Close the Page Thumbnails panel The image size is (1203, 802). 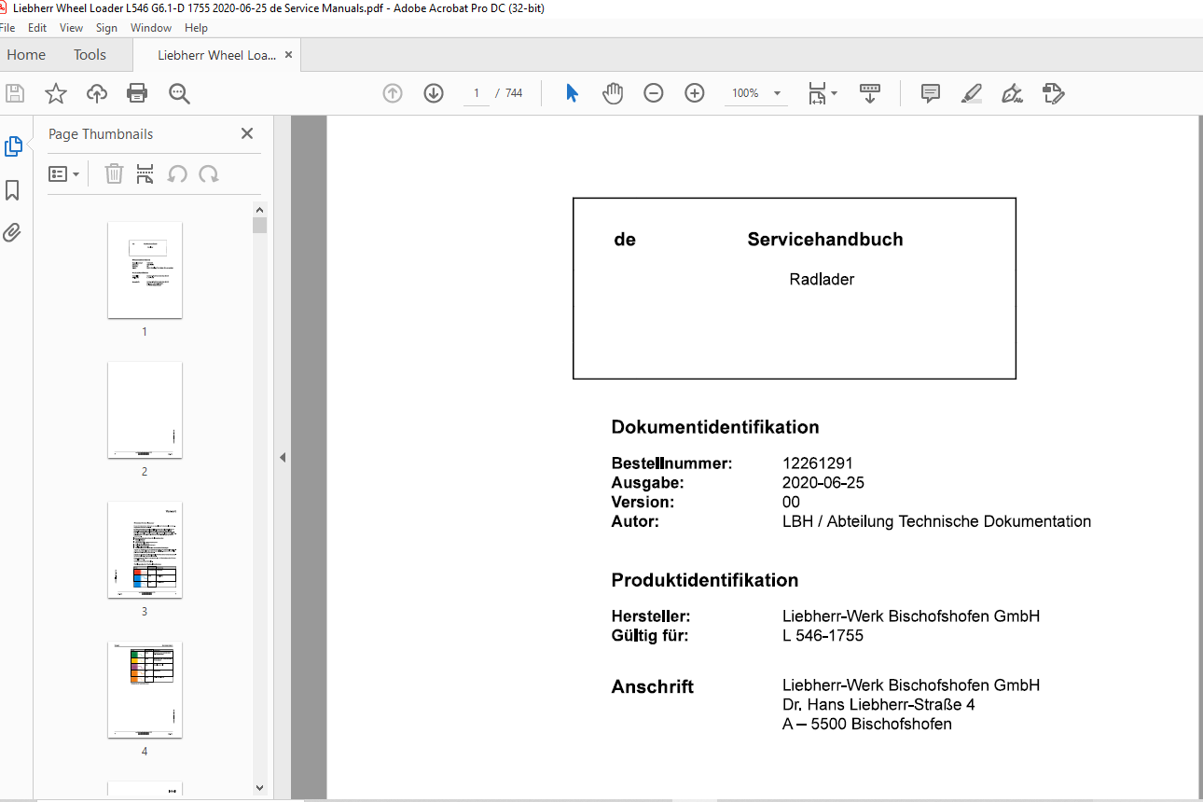(247, 133)
